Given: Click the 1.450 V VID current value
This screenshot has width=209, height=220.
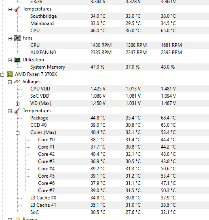Looking at the screenshot, I should pos(98,103).
